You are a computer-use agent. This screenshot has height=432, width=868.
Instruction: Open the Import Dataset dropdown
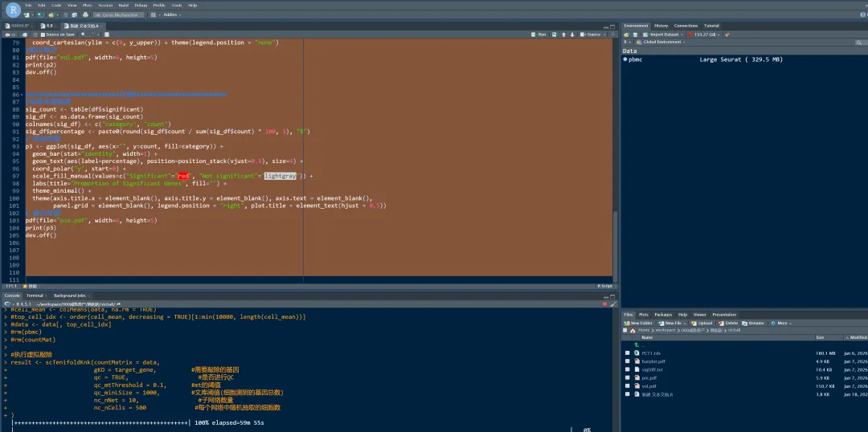[x=662, y=35]
